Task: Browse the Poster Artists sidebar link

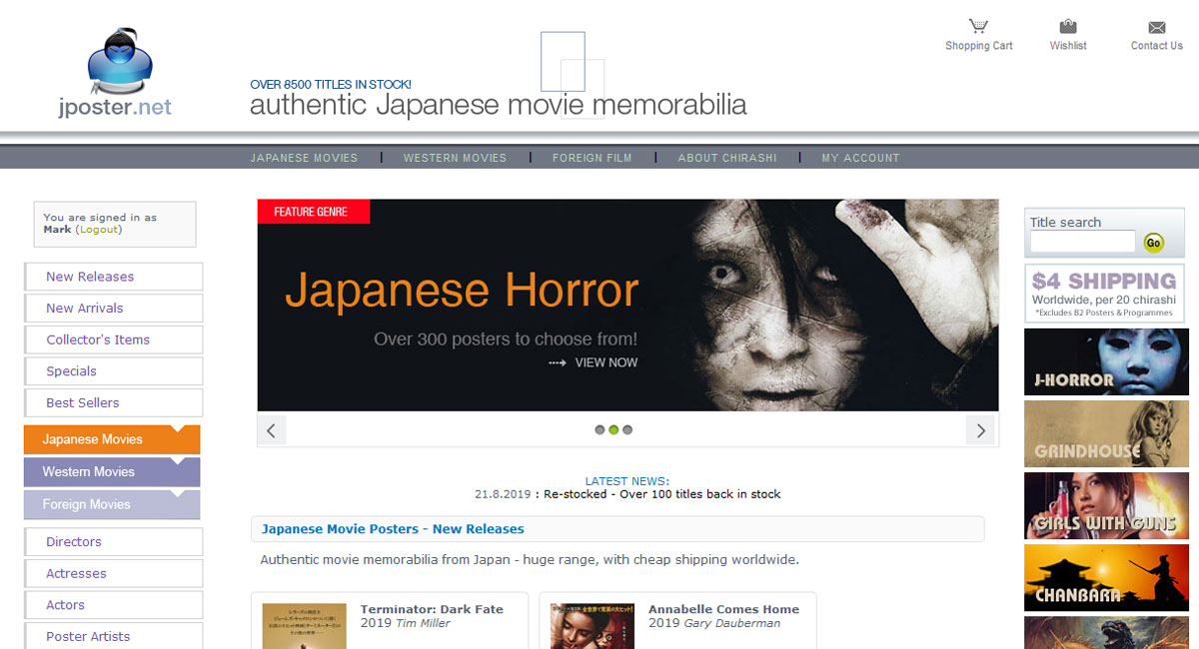Action: pyautogui.click(x=114, y=636)
